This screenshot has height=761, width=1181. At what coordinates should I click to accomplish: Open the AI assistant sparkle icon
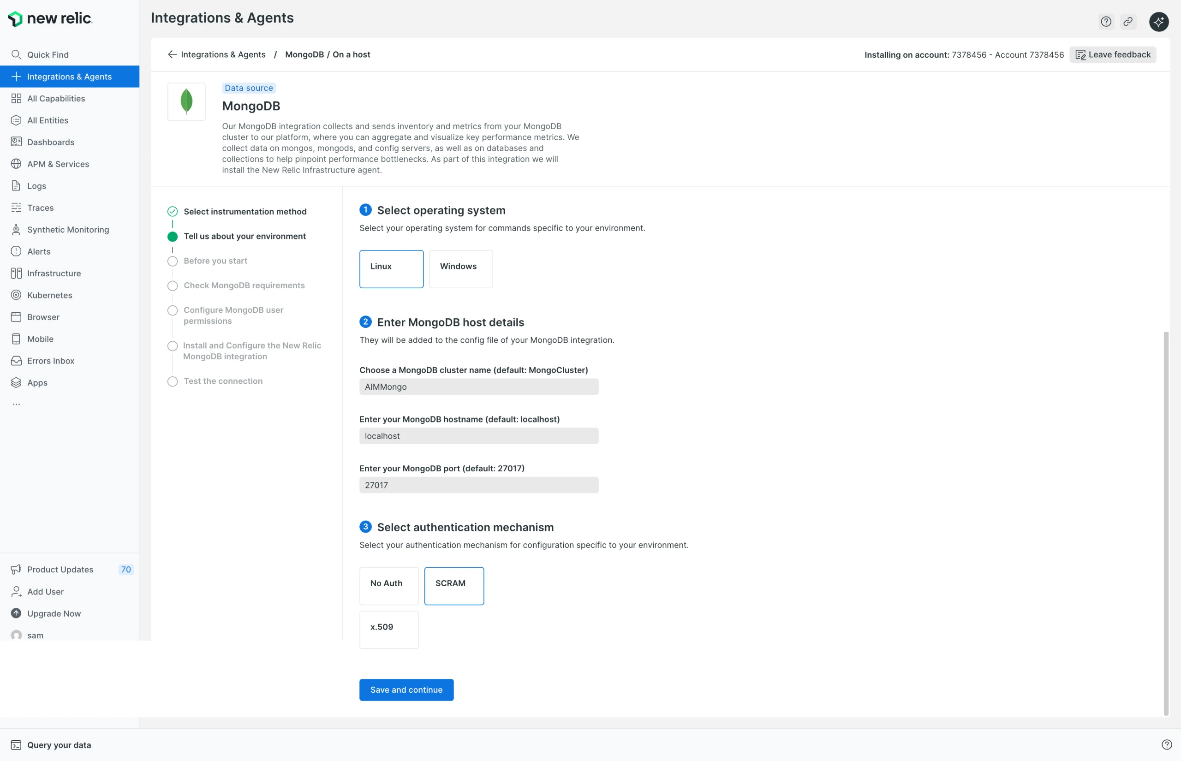click(1159, 22)
